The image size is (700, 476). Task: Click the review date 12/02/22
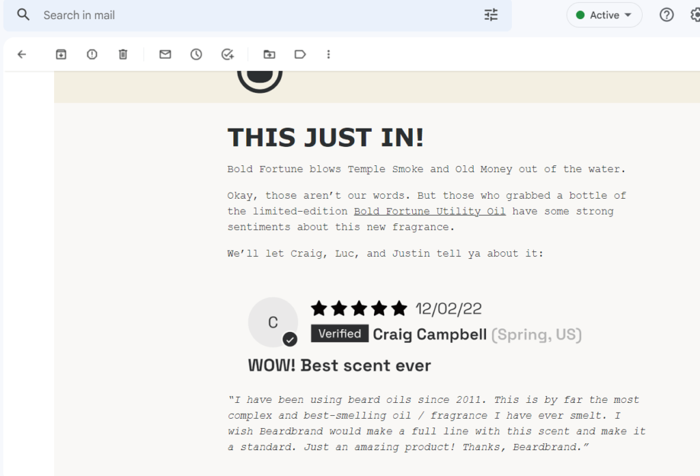point(448,309)
